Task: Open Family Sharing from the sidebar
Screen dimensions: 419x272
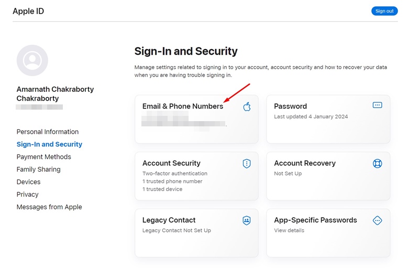Action: click(38, 170)
